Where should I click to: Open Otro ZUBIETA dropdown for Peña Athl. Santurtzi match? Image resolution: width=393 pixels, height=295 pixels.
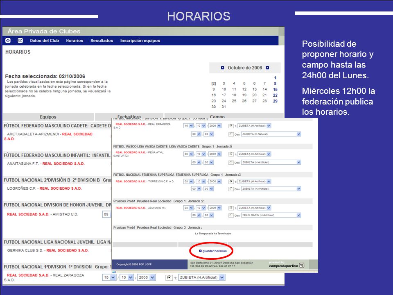tap(271, 163)
